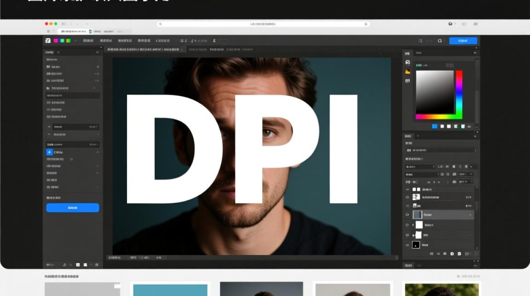Click the mask icon above the orange folder

click(x=407, y=63)
